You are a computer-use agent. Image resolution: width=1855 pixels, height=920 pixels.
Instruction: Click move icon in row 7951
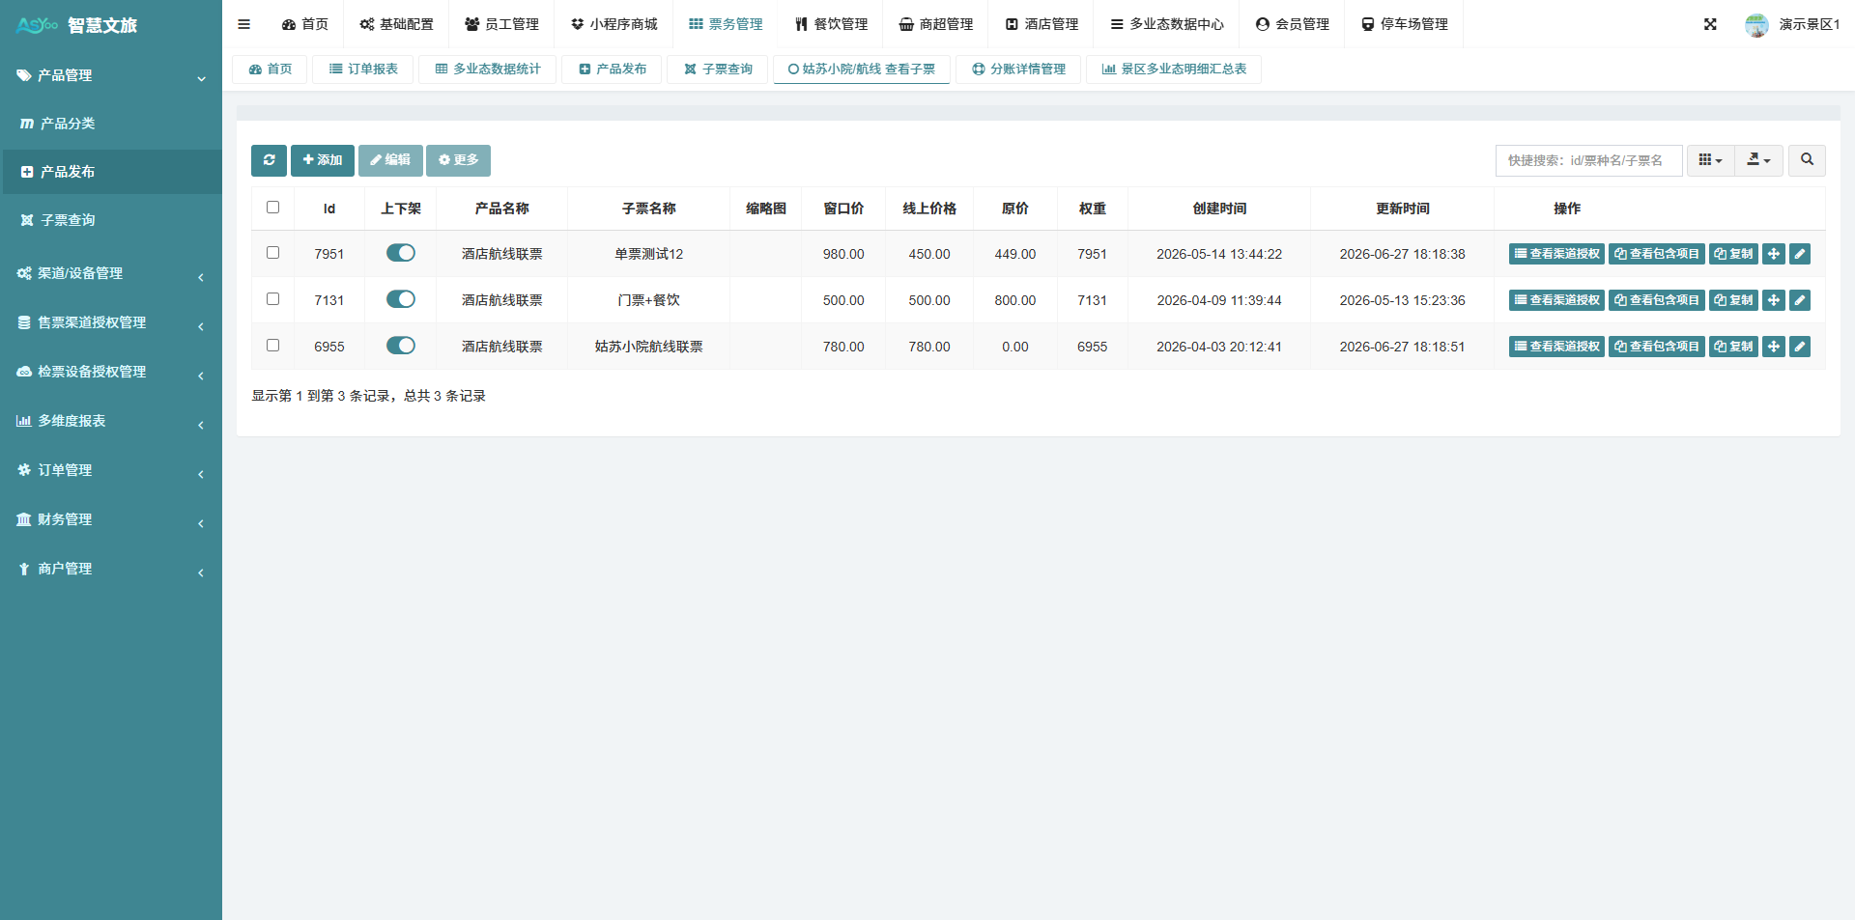pyautogui.click(x=1774, y=254)
